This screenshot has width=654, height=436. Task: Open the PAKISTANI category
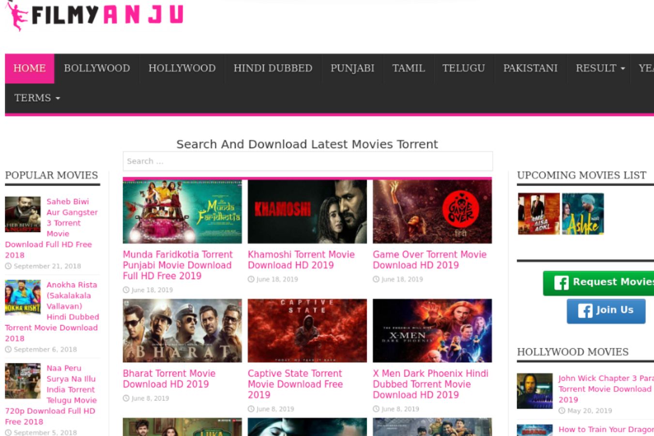tap(531, 68)
